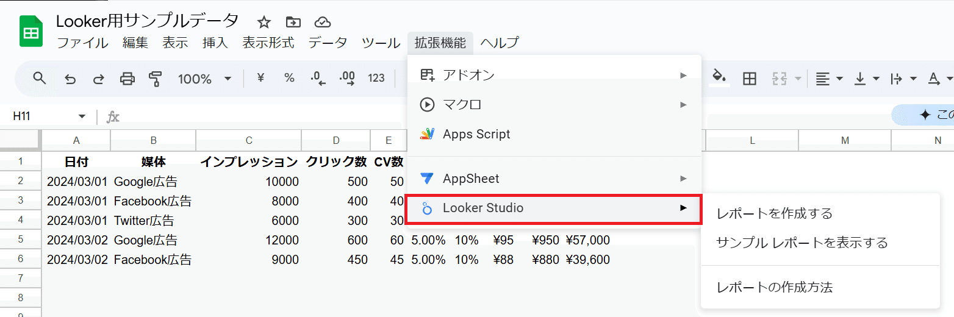This screenshot has height=317, width=954.
Task: Rename the Looker用サンプルデータ title
Action: pyautogui.click(x=148, y=21)
